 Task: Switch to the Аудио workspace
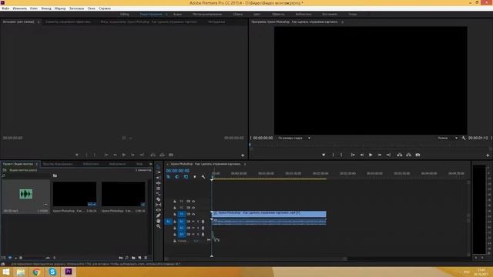[177, 15]
